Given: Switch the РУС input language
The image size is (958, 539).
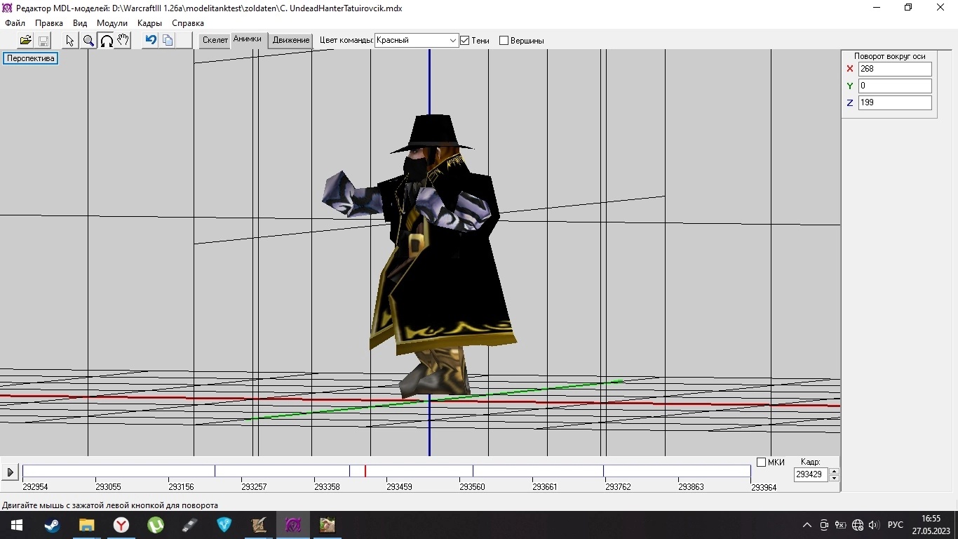Looking at the screenshot, I should pyautogui.click(x=896, y=525).
